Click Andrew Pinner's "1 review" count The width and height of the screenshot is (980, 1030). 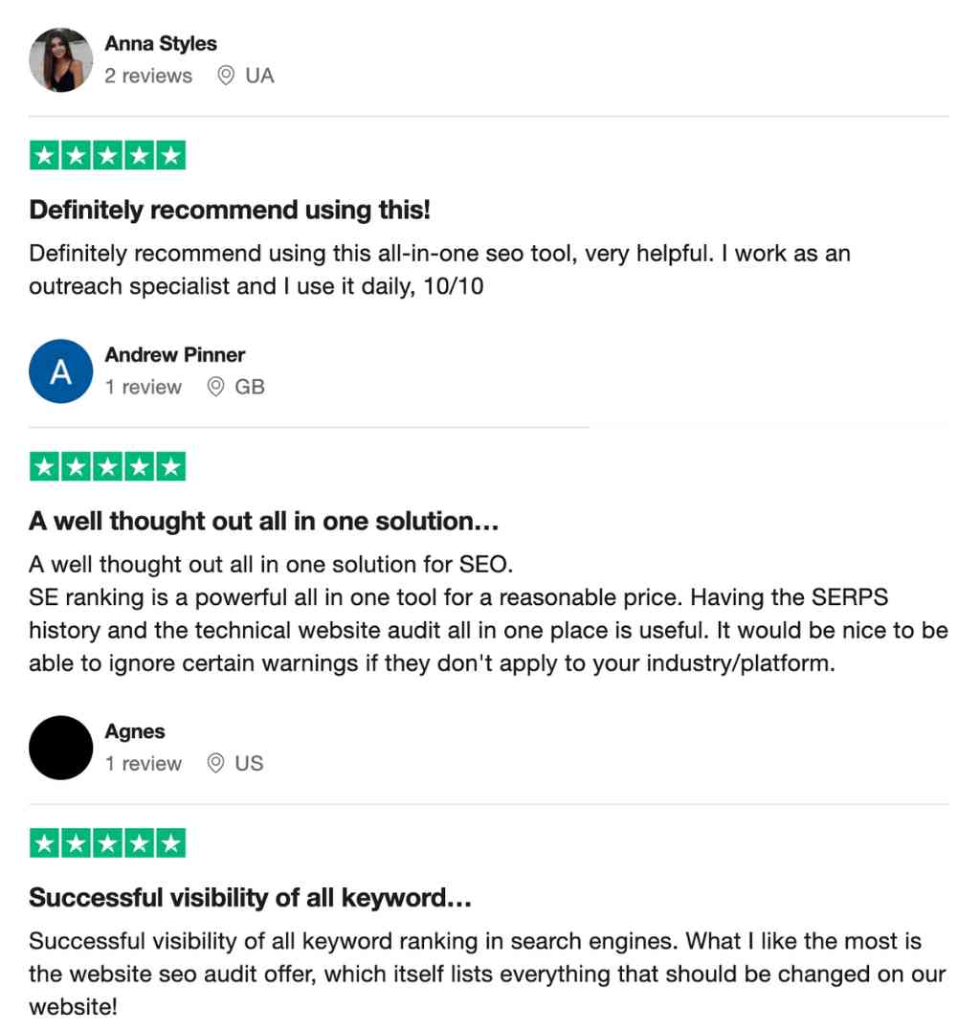pos(144,387)
